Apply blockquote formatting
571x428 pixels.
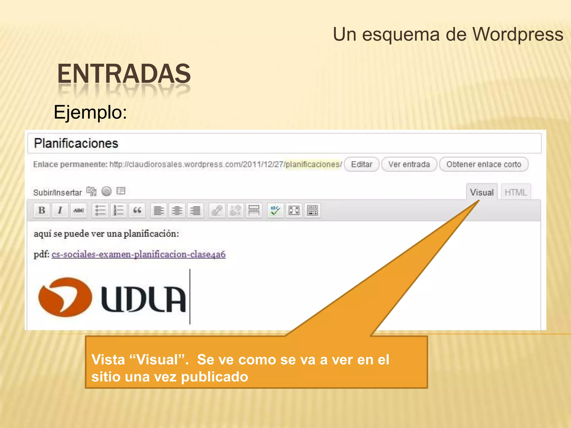(x=137, y=210)
